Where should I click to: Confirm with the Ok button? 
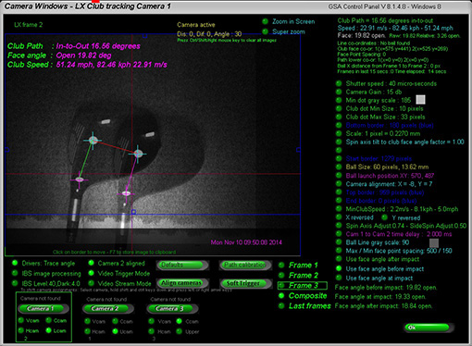pos(428,327)
